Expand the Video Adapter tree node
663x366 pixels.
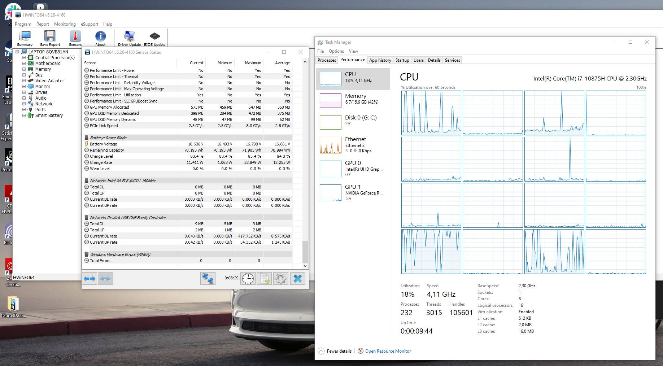pyautogui.click(x=24, y=80)
